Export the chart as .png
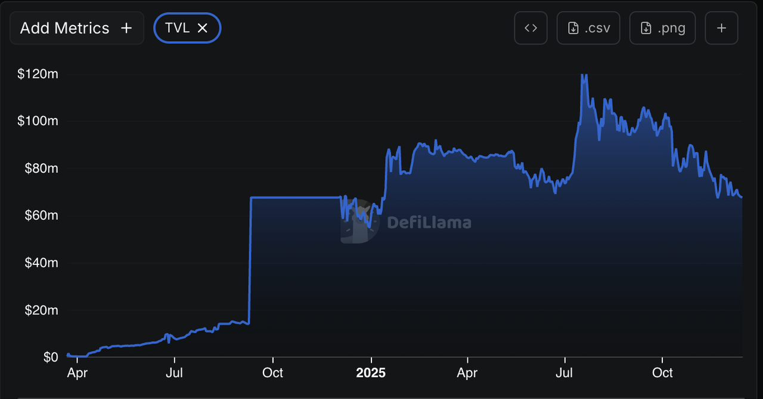 (662, 28)
